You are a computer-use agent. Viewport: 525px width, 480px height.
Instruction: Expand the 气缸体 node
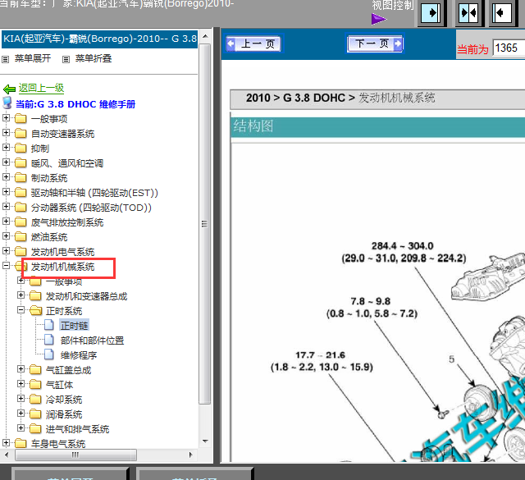pos(21,383)
